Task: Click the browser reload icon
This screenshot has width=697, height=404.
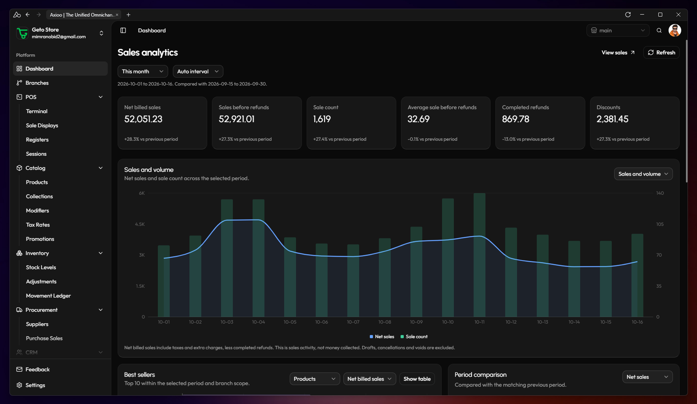Action: [628, 15]
